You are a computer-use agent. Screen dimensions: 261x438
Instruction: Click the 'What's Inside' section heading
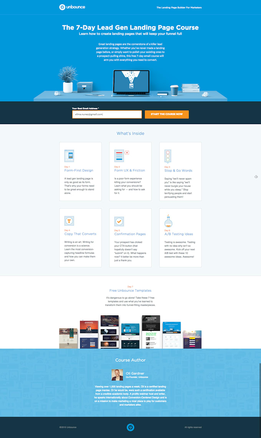130,134
